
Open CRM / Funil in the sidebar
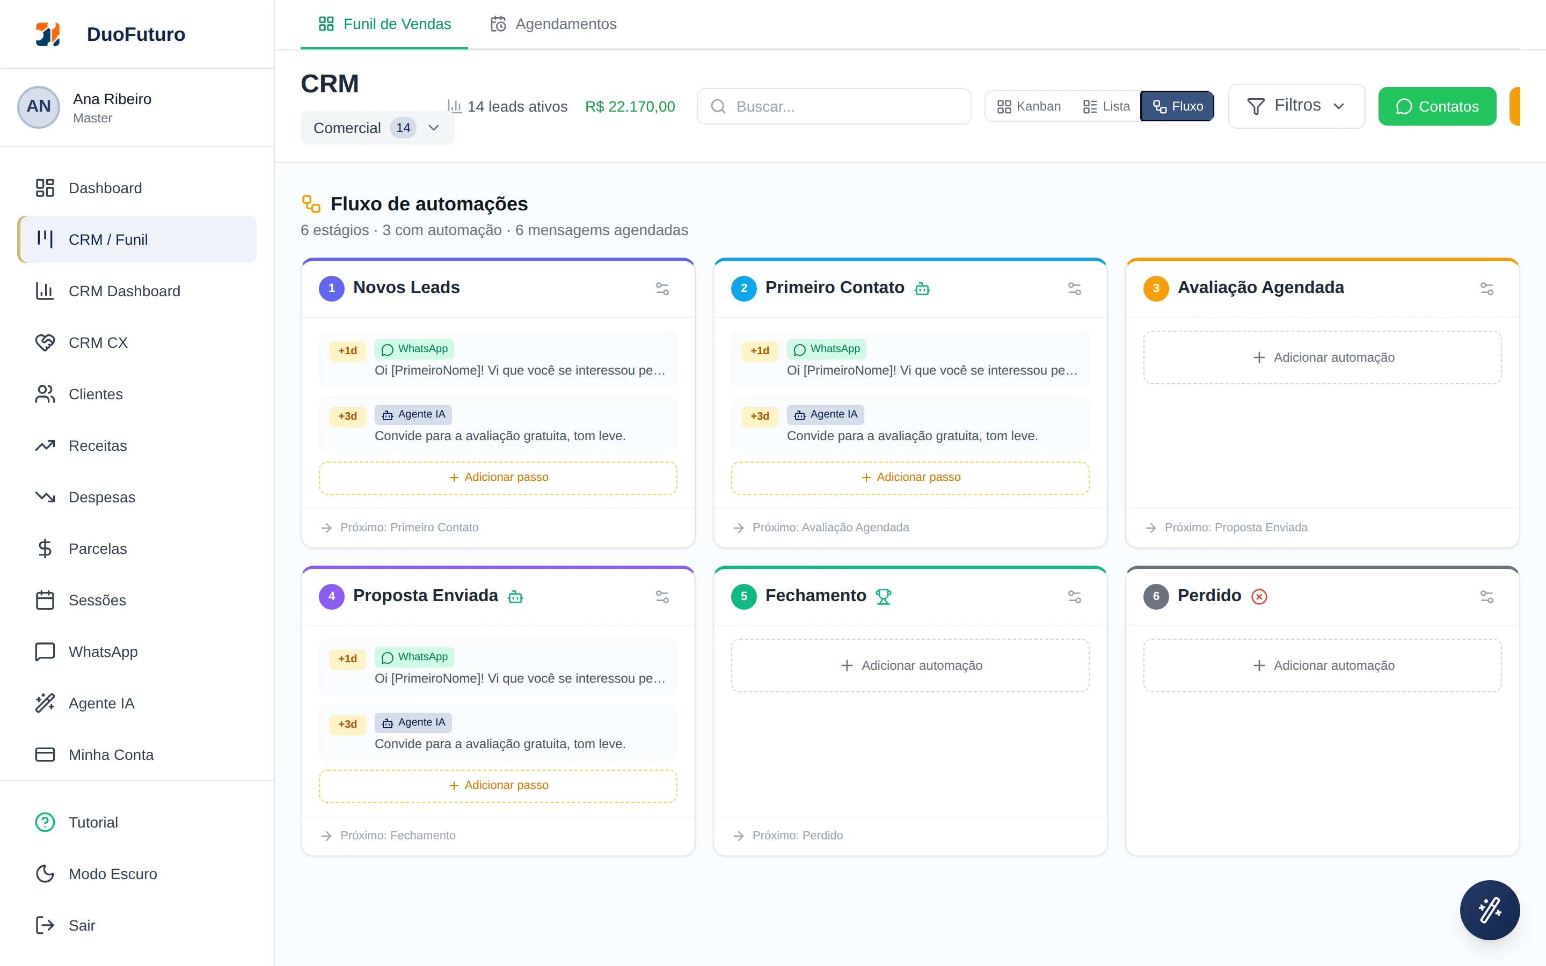coord(137,239)
